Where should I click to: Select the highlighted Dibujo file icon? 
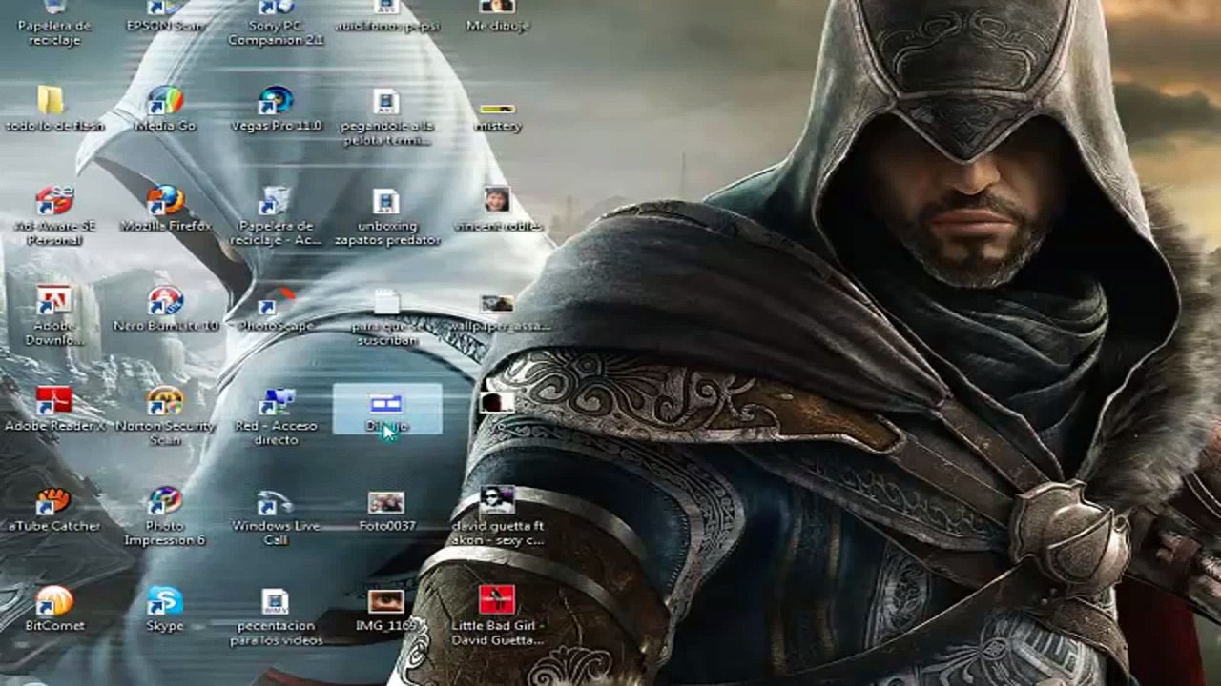point(386,403)
